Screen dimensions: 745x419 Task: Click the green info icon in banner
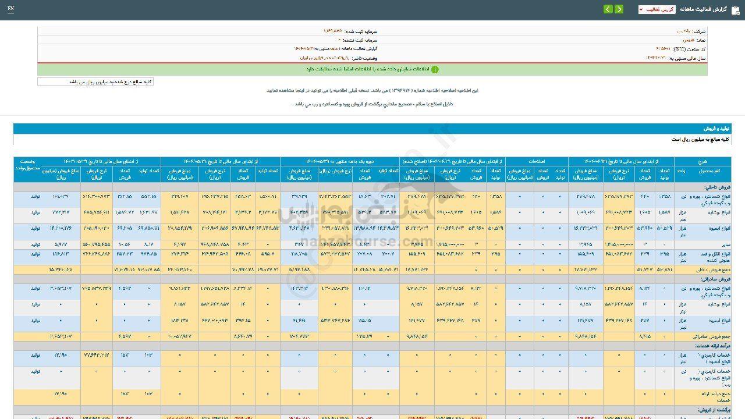(x=435, y=69)
